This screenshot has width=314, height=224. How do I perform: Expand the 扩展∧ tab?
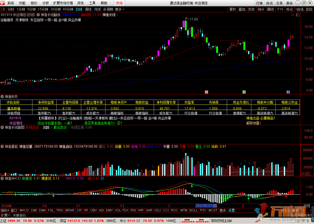pyautogui.click(x=6, y=215)
